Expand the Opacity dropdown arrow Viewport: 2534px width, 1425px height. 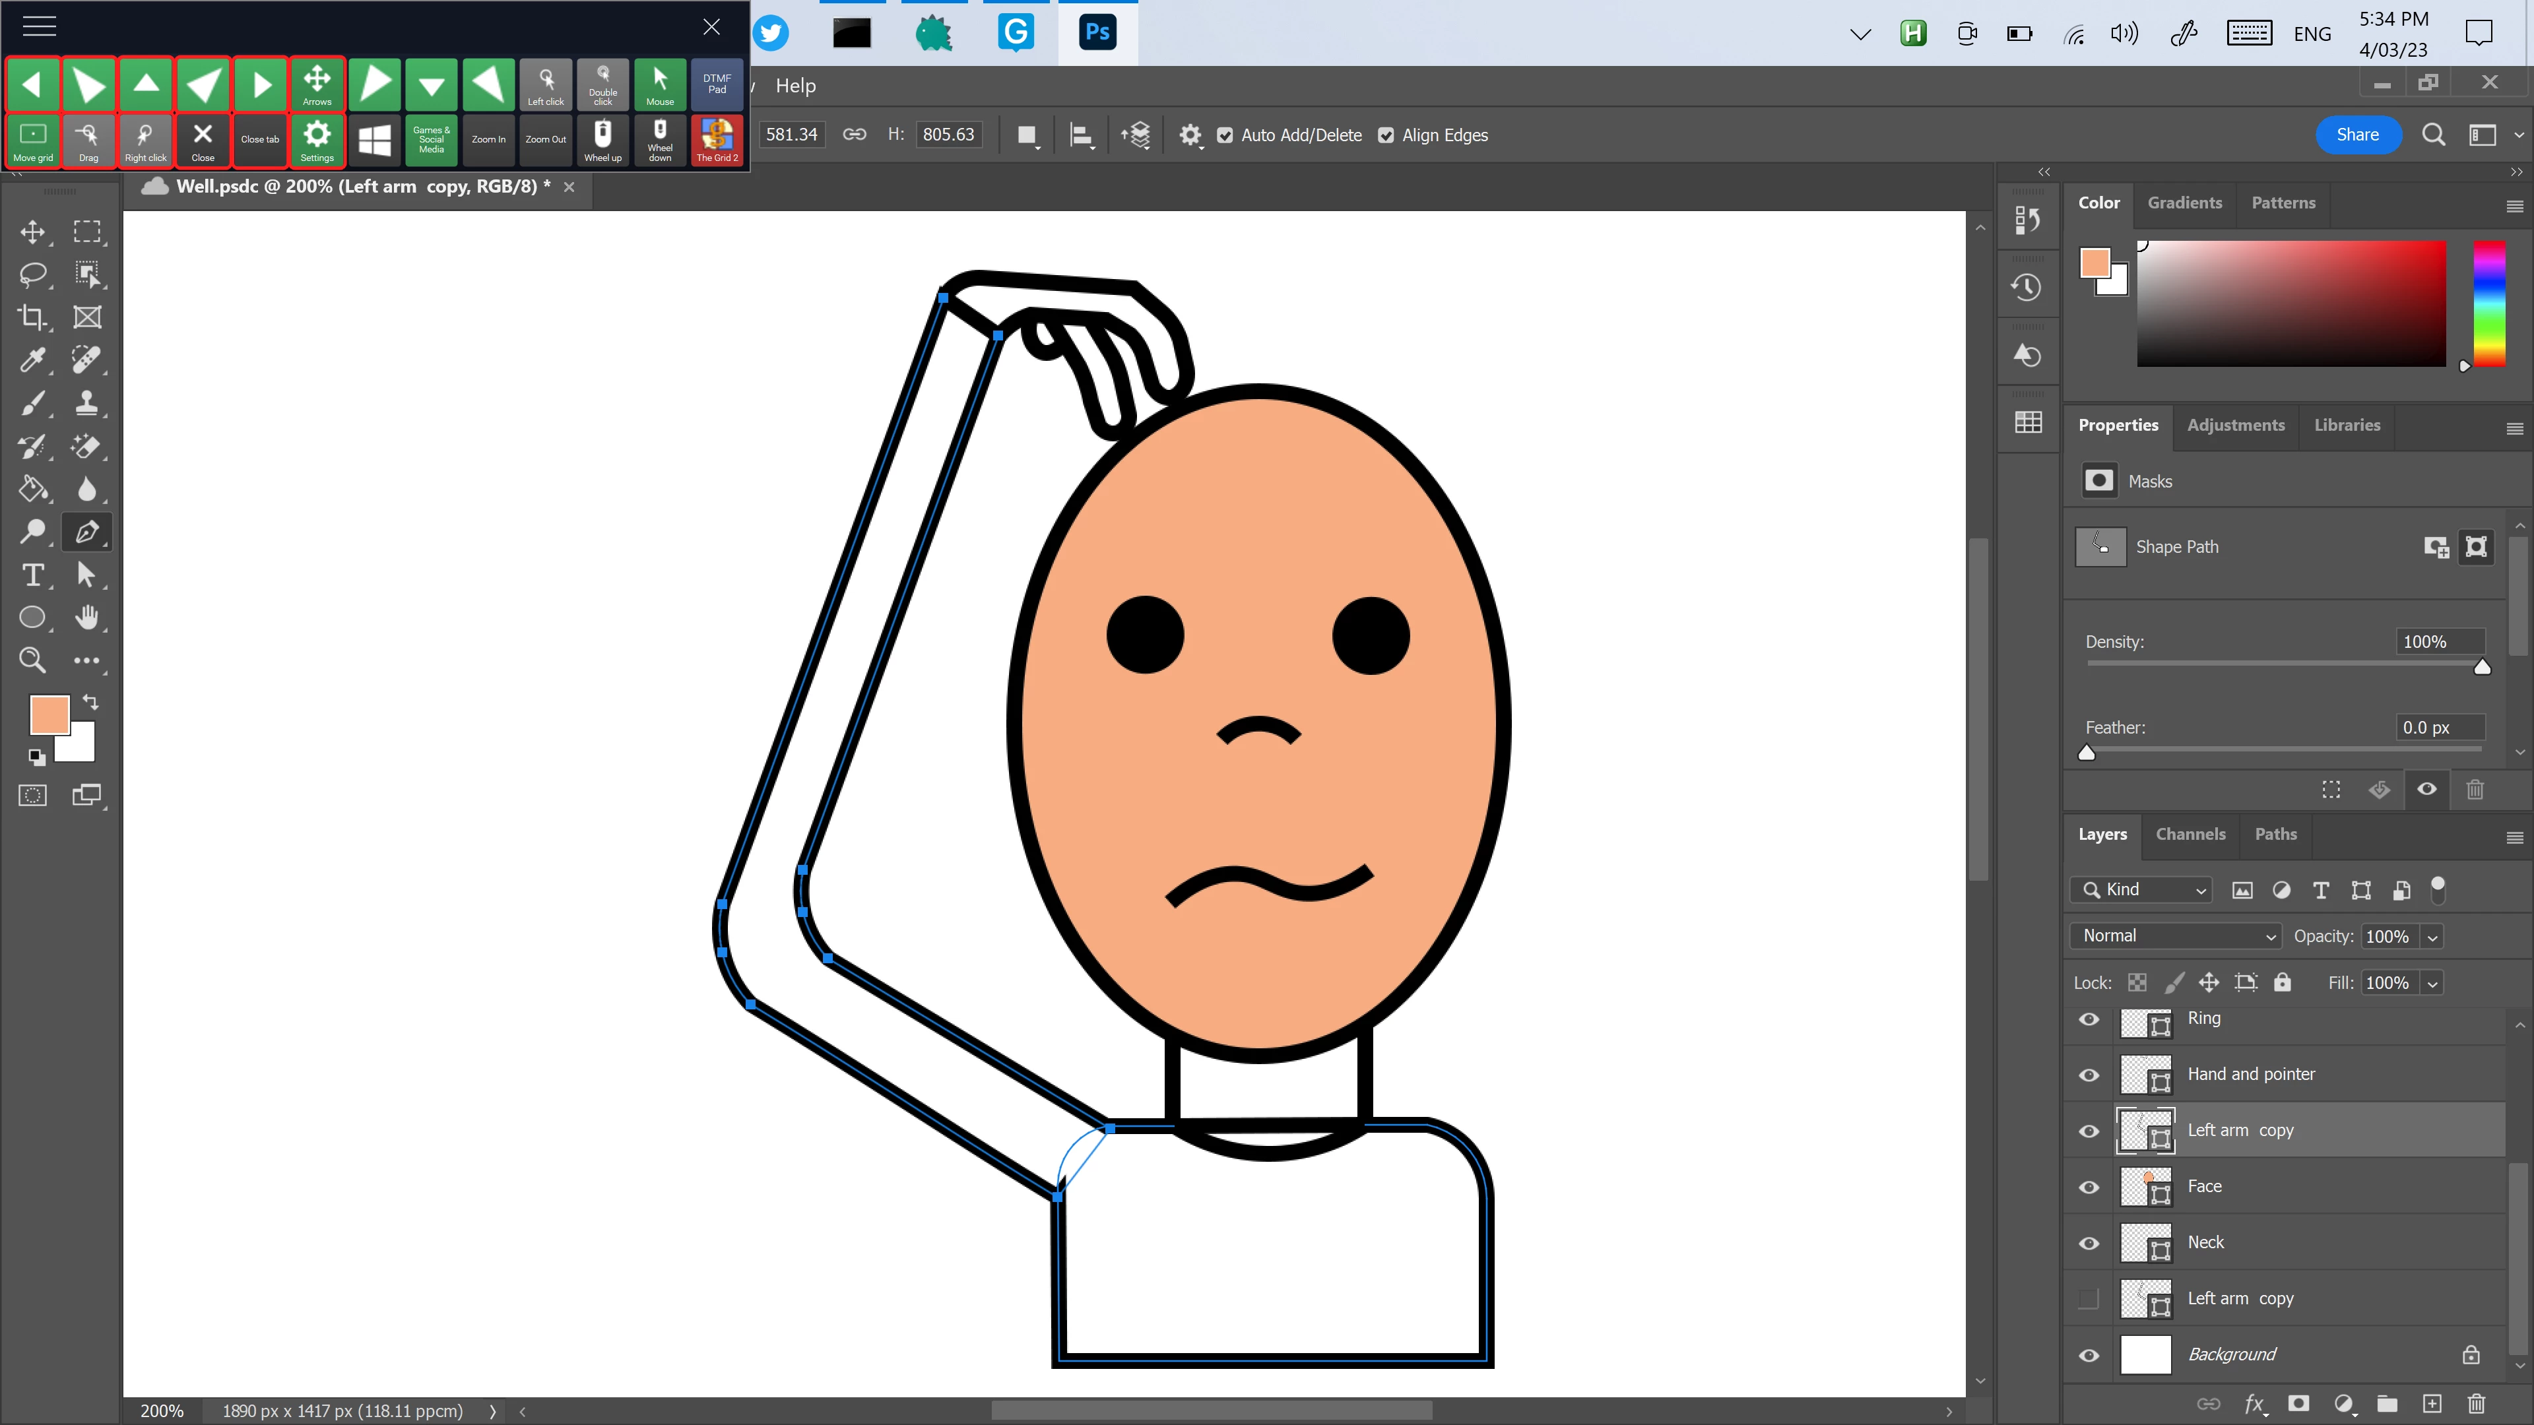[x=2432, y=937]
